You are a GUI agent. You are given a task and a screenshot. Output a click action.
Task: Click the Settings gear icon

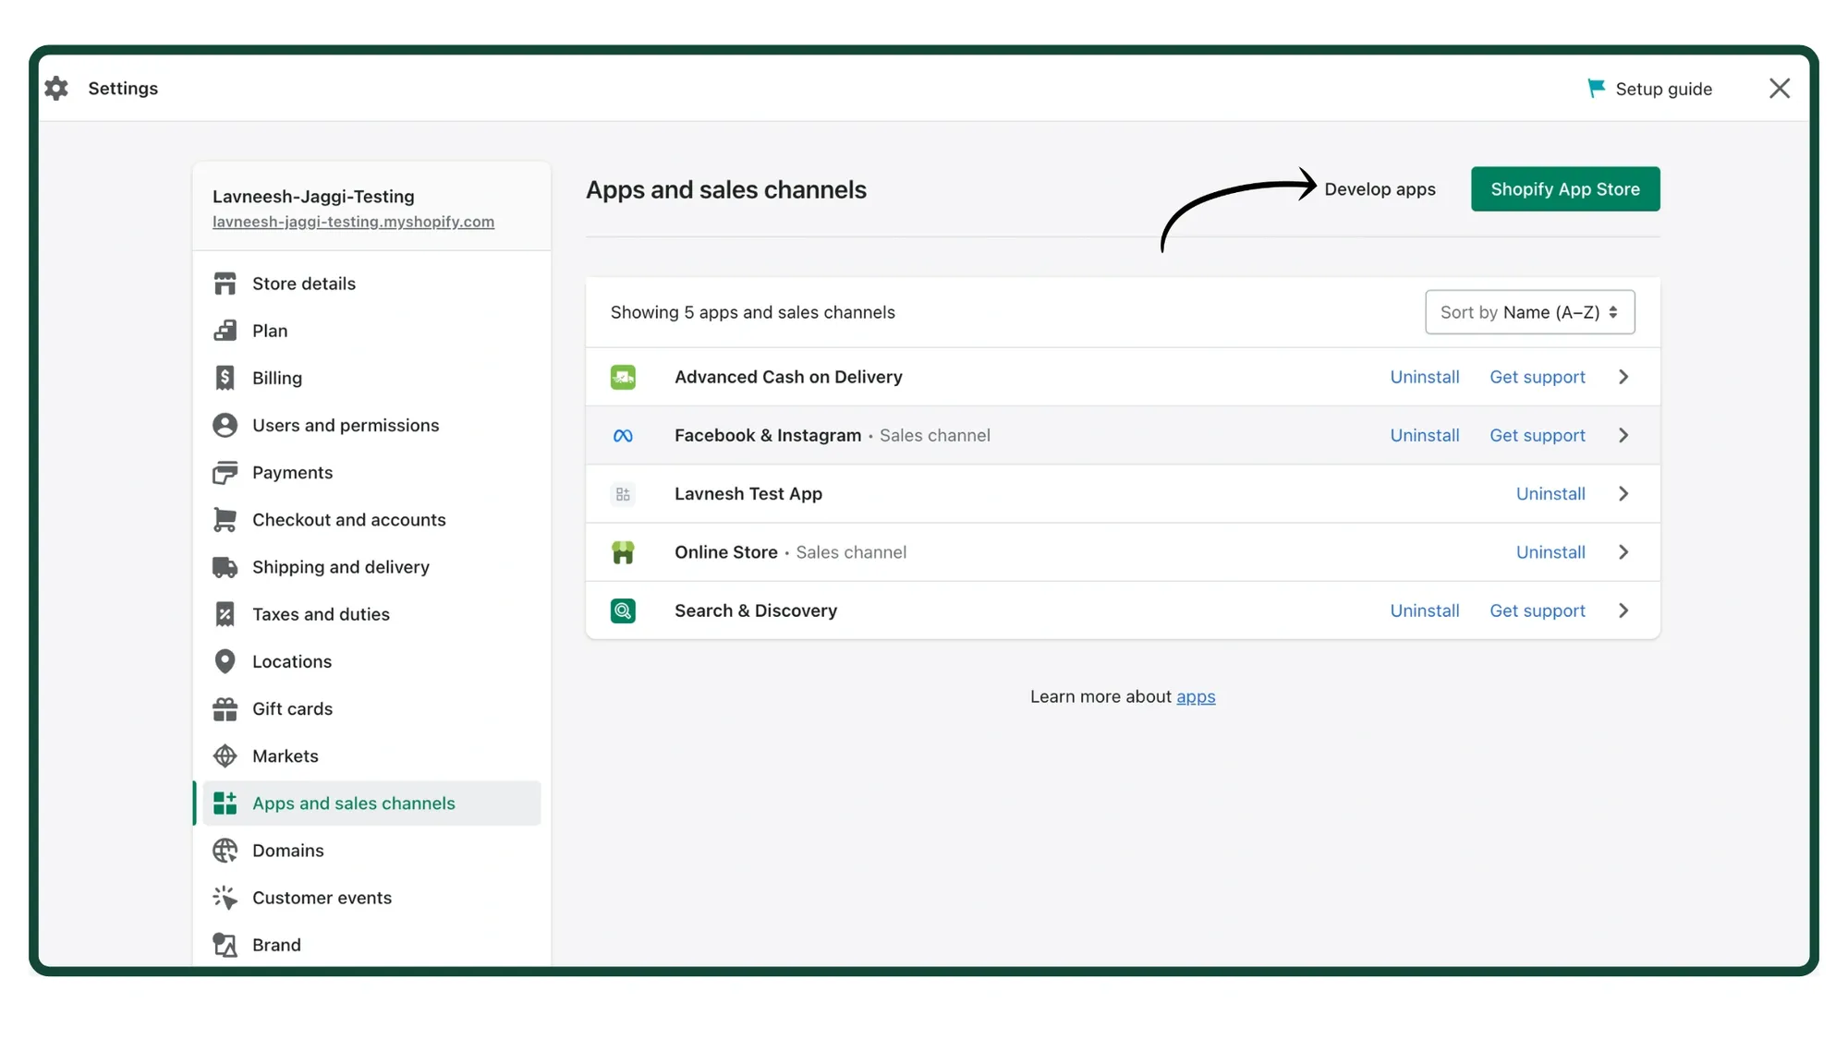point(55,88)
